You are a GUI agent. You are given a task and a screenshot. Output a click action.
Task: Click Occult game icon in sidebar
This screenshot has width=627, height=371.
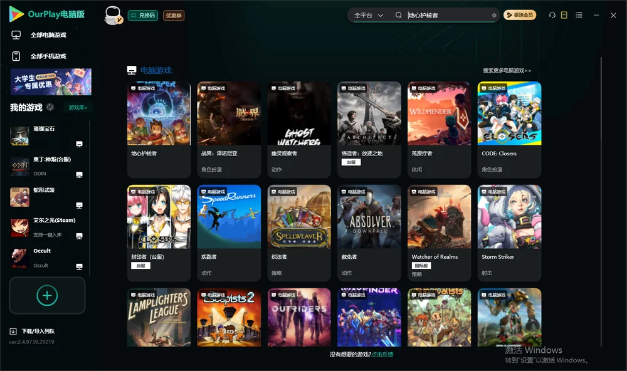pos(19,258)
